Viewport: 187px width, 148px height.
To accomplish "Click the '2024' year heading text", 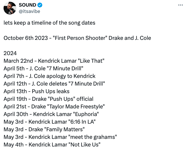I will 10,53.
